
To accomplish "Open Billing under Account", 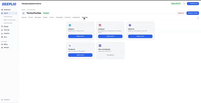I will coord(6,44).
